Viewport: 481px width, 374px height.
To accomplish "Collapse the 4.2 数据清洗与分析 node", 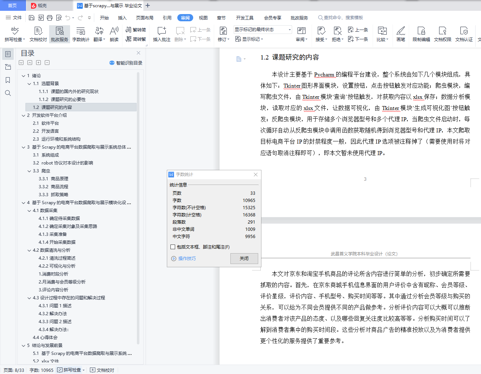I will tap(29, 250).
